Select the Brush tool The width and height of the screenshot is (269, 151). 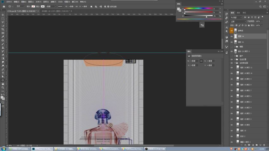[x=3, y=44]
